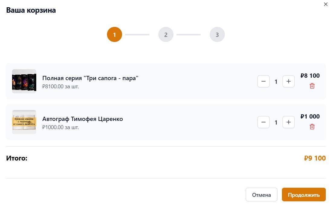330x208 pixels.
Task: Increase quantity of Автограф Тимофея Царенко
Action: (289, 122)
